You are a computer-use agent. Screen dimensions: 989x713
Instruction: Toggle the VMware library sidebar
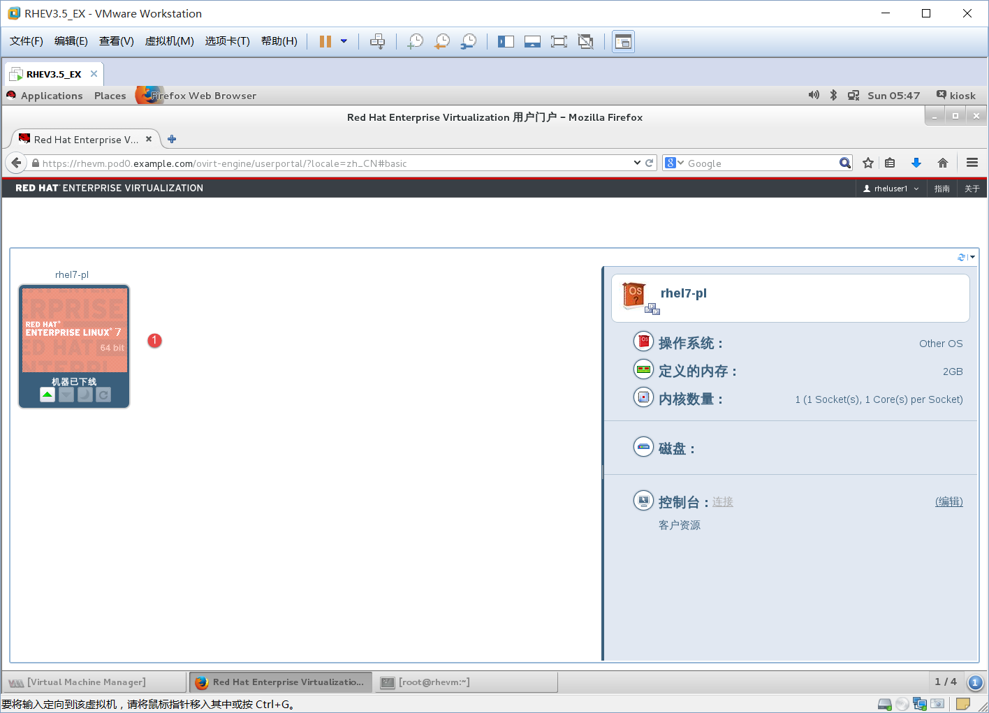[506, 41]
